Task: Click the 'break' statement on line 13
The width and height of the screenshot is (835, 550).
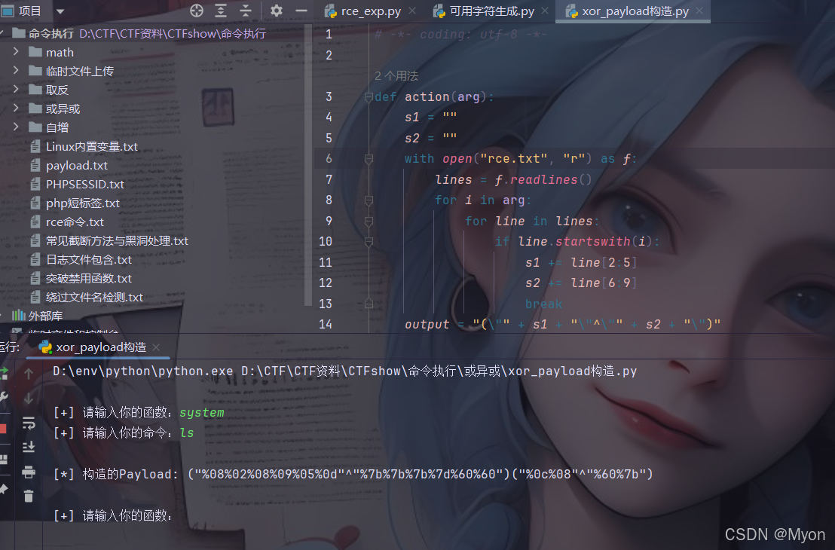Action: point(543,304)
